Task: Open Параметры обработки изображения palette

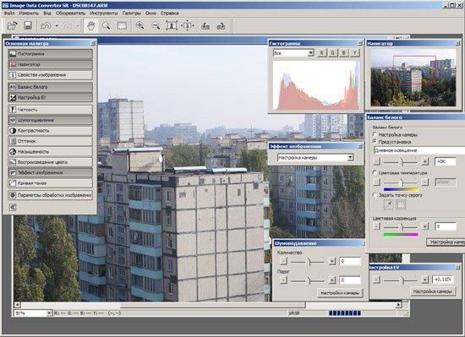Action: [x=51, y=195]
